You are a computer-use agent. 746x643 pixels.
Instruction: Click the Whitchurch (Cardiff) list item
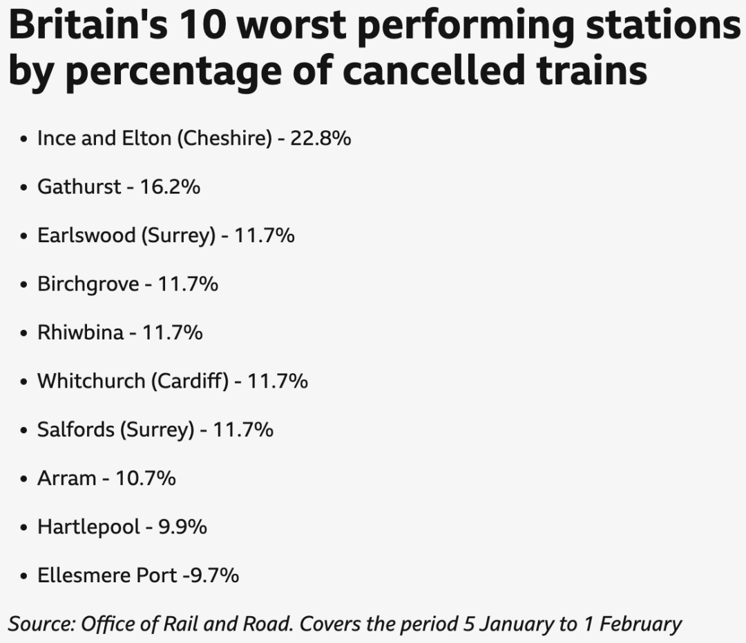[x=173, y=382]
